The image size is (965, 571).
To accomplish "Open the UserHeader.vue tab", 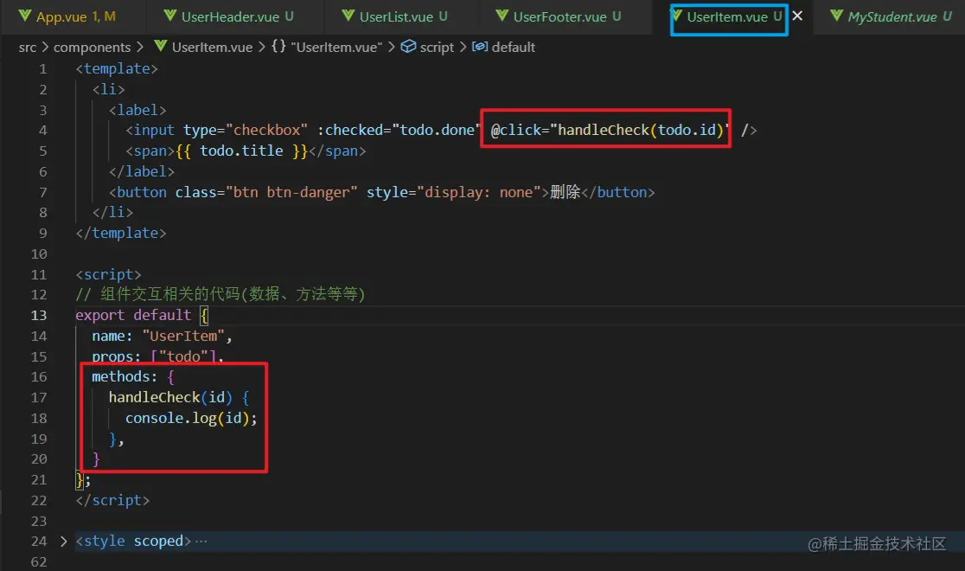I will tap(236, 16).
